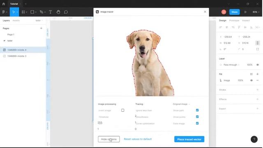Viewport: 263px width, 148px height.
Task: Align bottom in Design panel
Action: coord(251,27)
